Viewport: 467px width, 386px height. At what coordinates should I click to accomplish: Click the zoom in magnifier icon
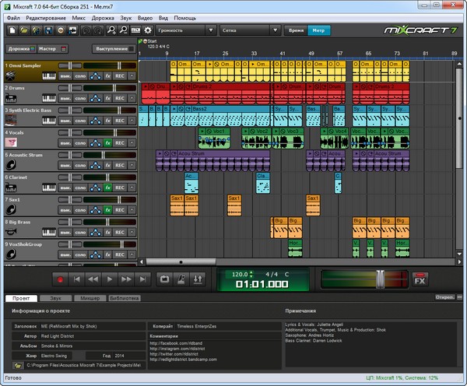point(111,30)
